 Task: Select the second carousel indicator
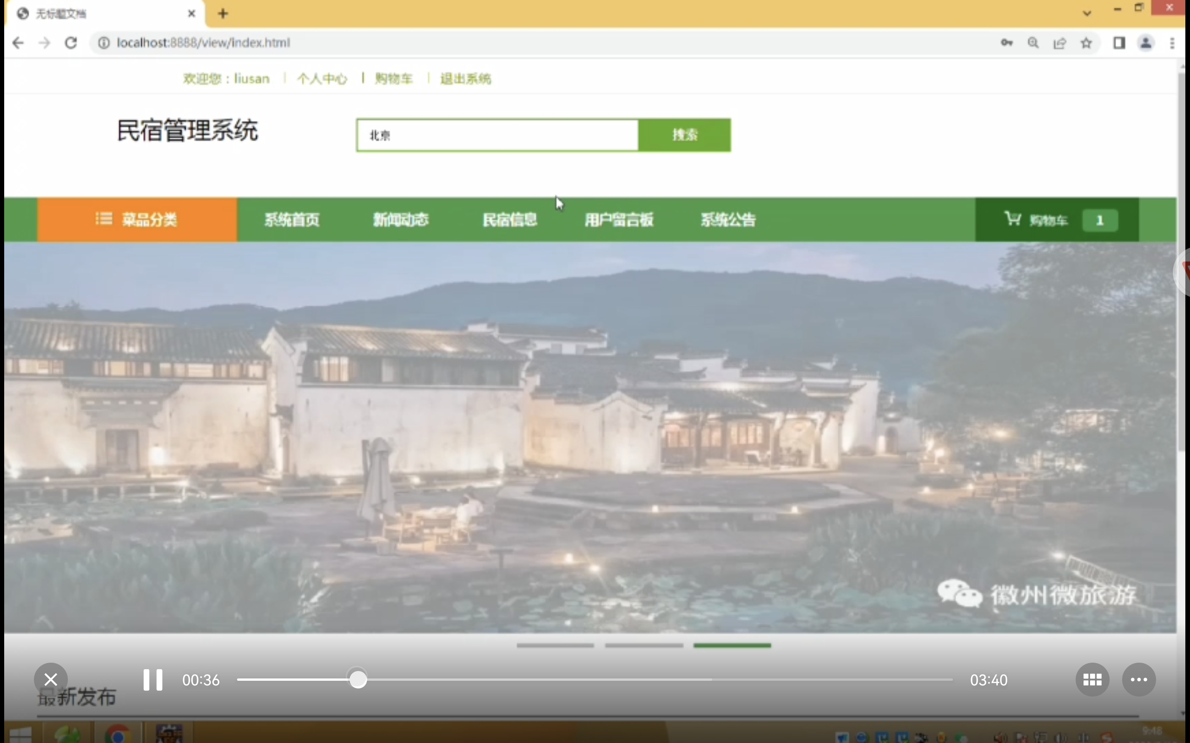pyautogui.click(x=644, y=645)
